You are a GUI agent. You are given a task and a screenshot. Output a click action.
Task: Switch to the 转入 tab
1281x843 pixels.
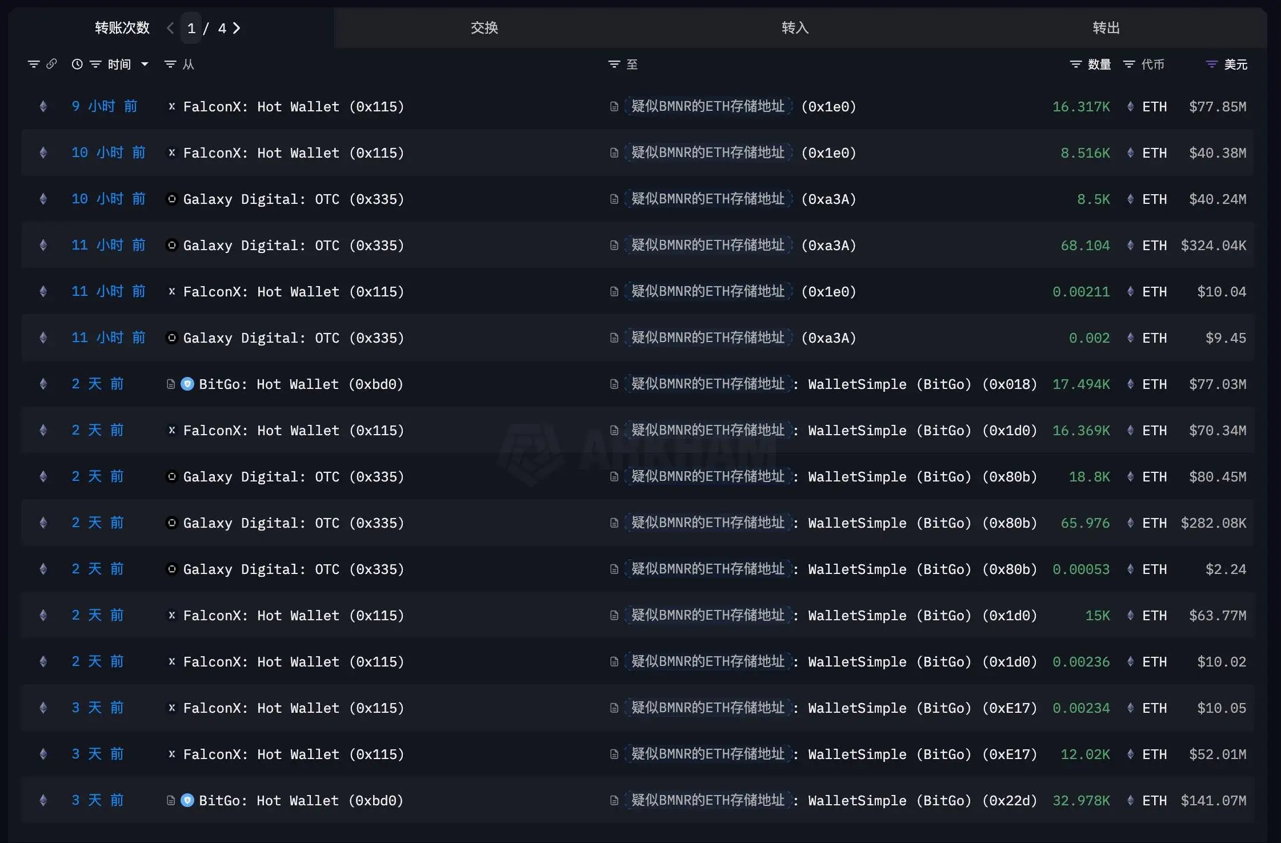click(x=793, y=27)
